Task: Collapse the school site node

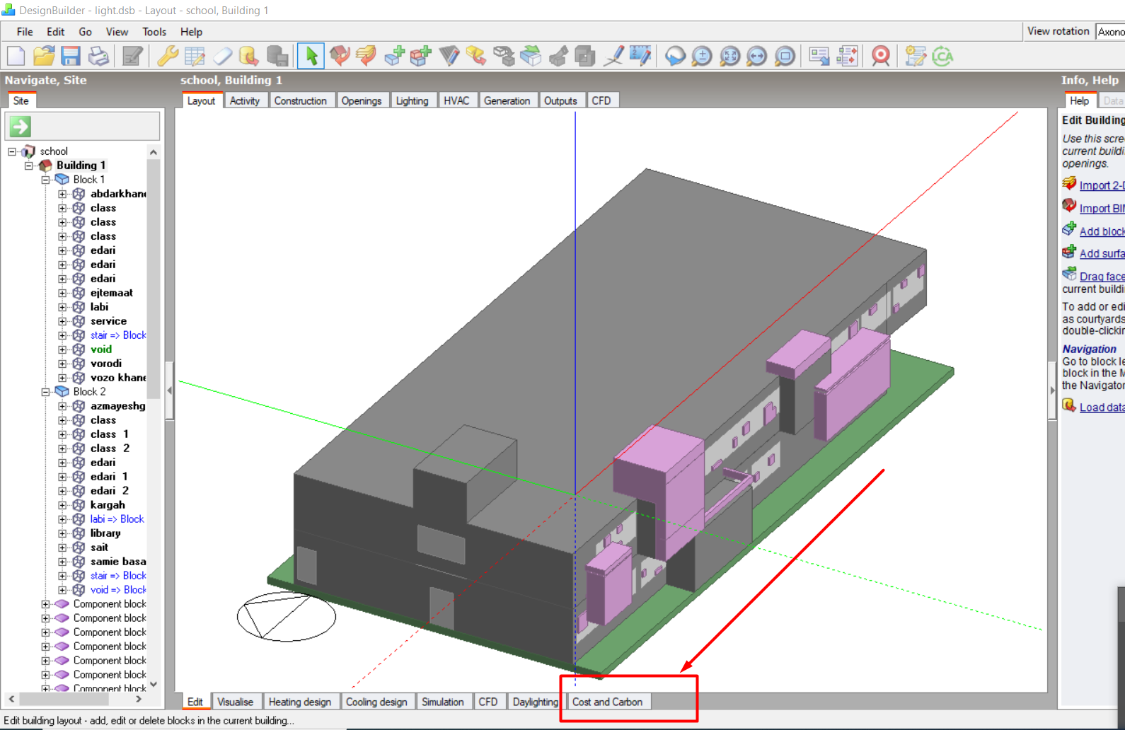Action: (x=12, y=151)
